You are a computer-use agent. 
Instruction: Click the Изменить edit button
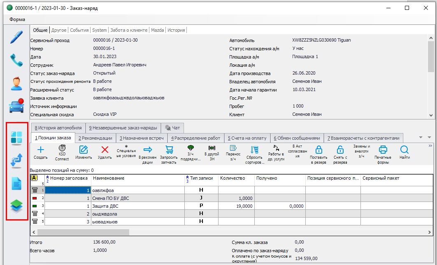pyautogui.click(x=84, y=152)
